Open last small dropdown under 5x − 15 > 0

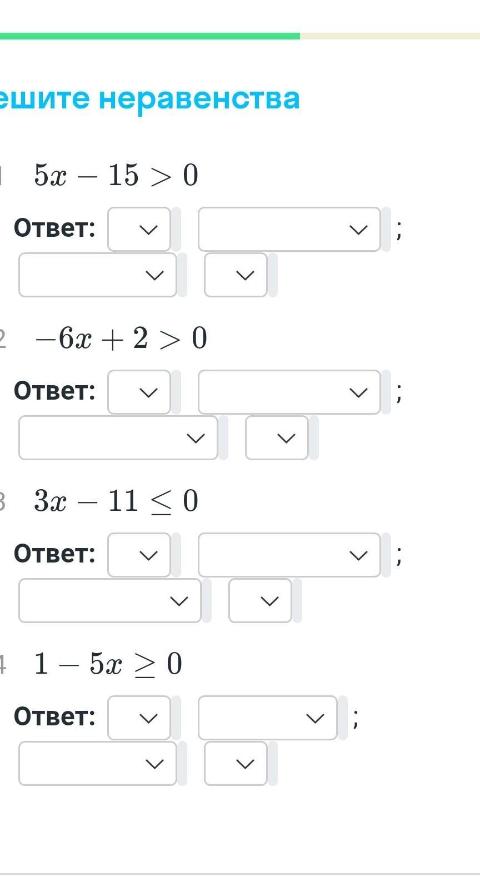coord(236,275)
